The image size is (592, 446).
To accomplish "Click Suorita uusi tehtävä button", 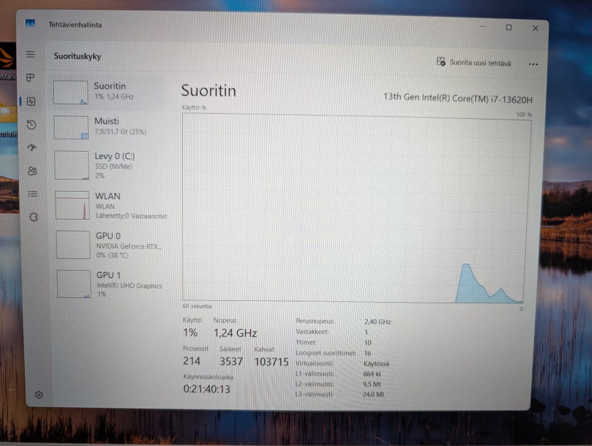I will coord(474,62).
